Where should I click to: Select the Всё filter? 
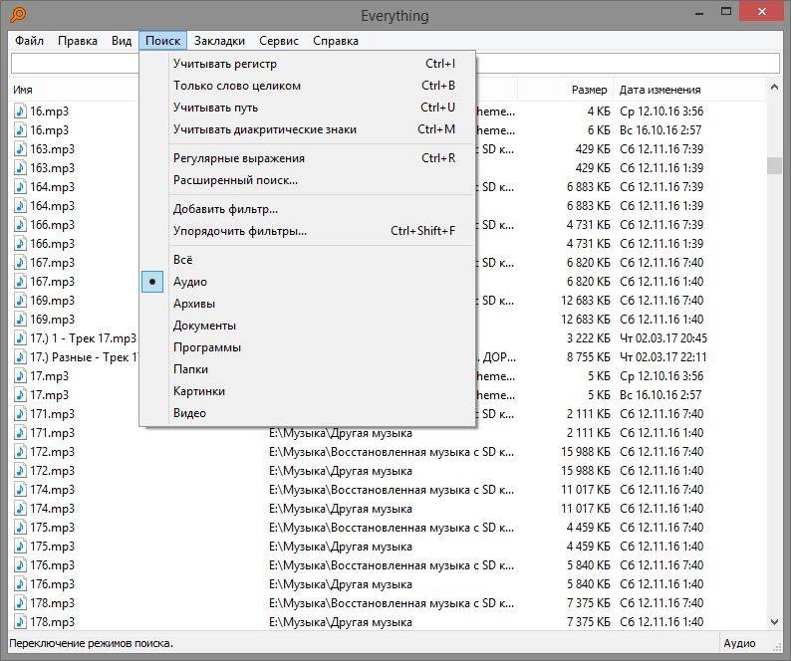coord(307,260)
